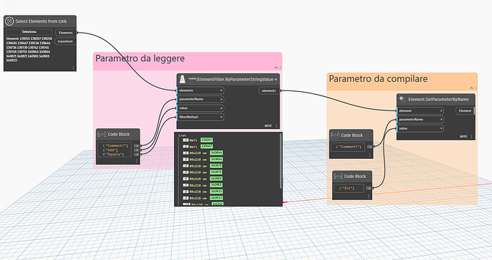Click the blue status dot on ElementFilter node title
Screen dimensions: 492x260
pyautogui.click(x=276, y=80)
